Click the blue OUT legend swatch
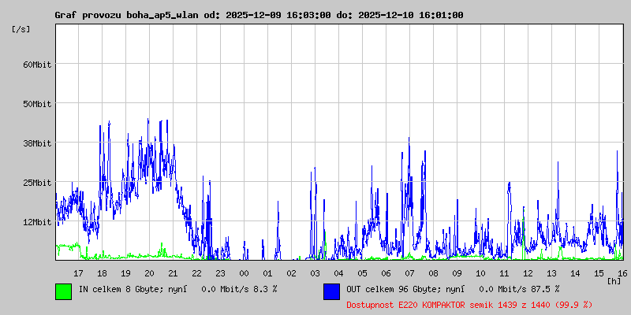 point(331,291)
